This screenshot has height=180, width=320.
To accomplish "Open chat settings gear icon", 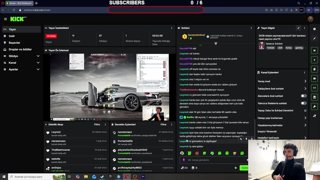I will [235, 168].
